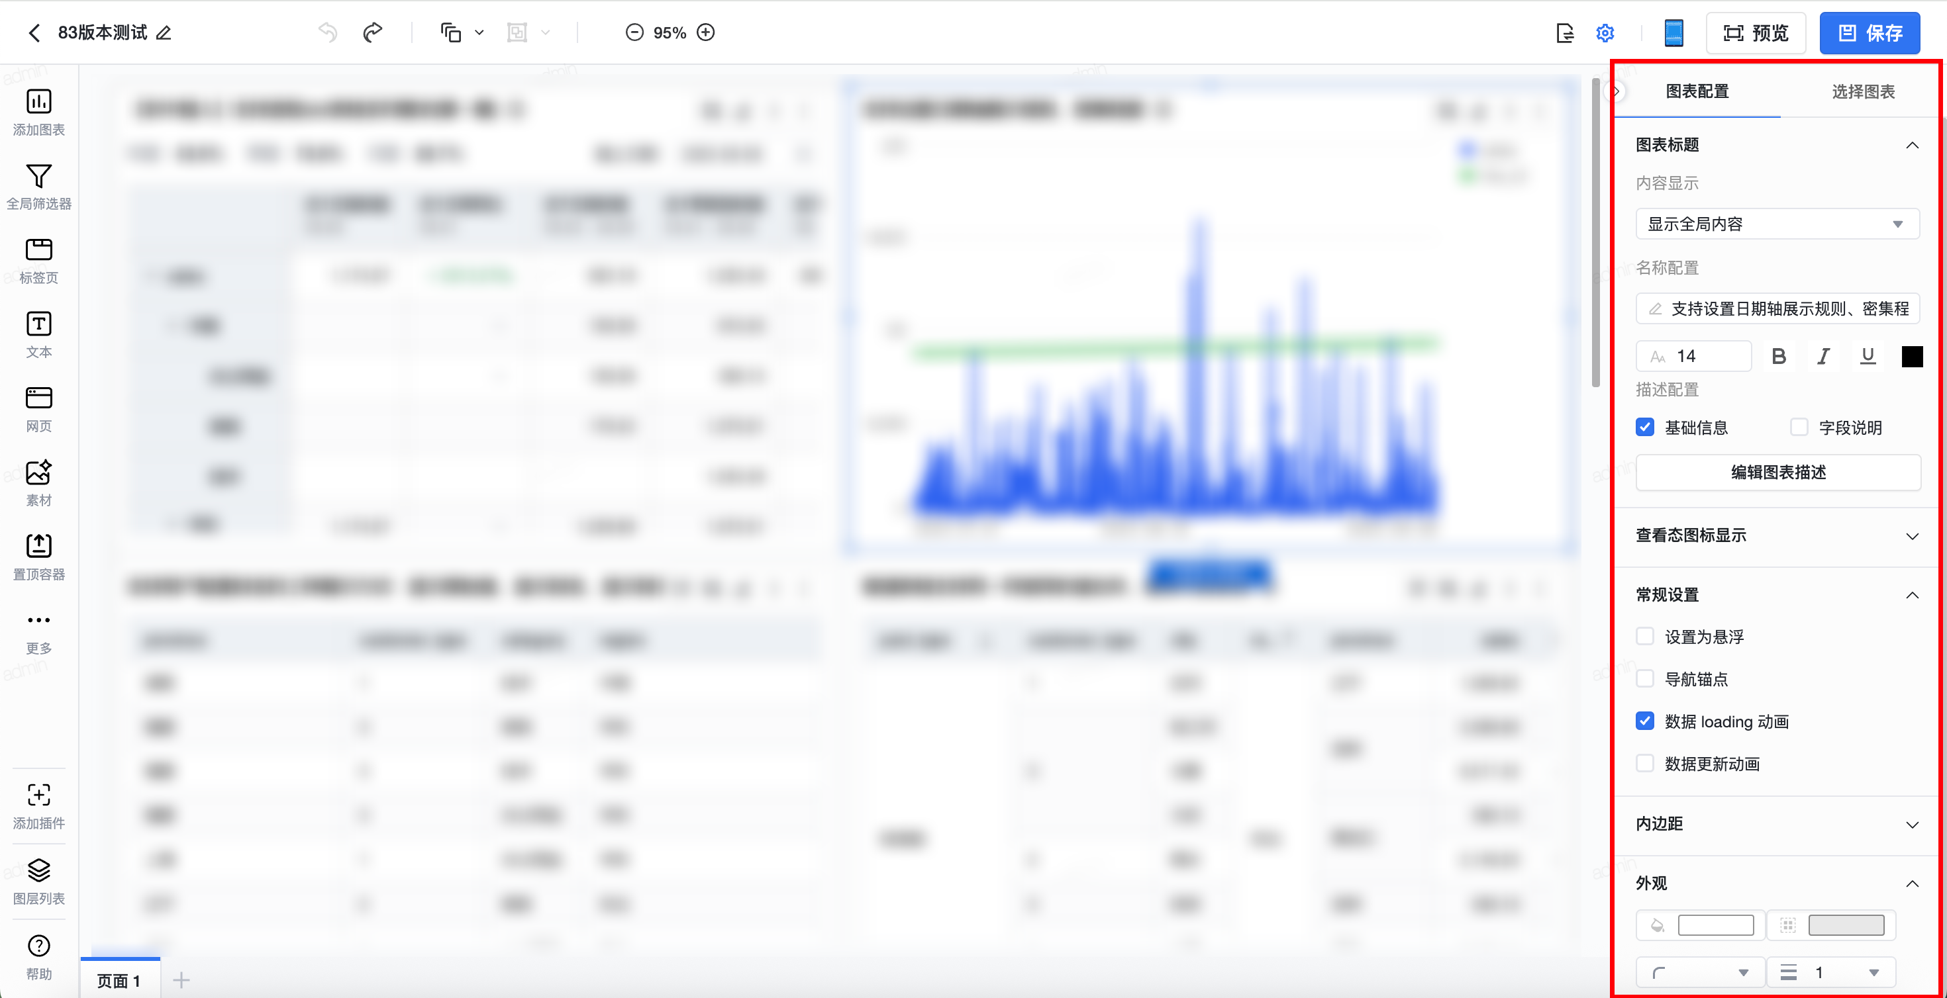This screenshot has width=1947, height=998.
Task: Insert a 网页 web page element
Action: (38, 410)
